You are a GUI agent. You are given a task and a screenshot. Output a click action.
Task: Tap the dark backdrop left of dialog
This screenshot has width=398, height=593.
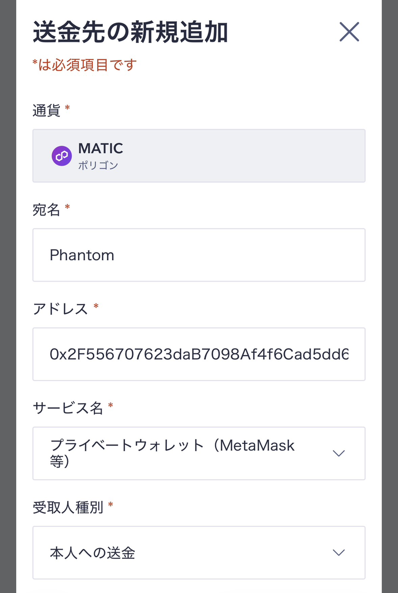point(7,296)
